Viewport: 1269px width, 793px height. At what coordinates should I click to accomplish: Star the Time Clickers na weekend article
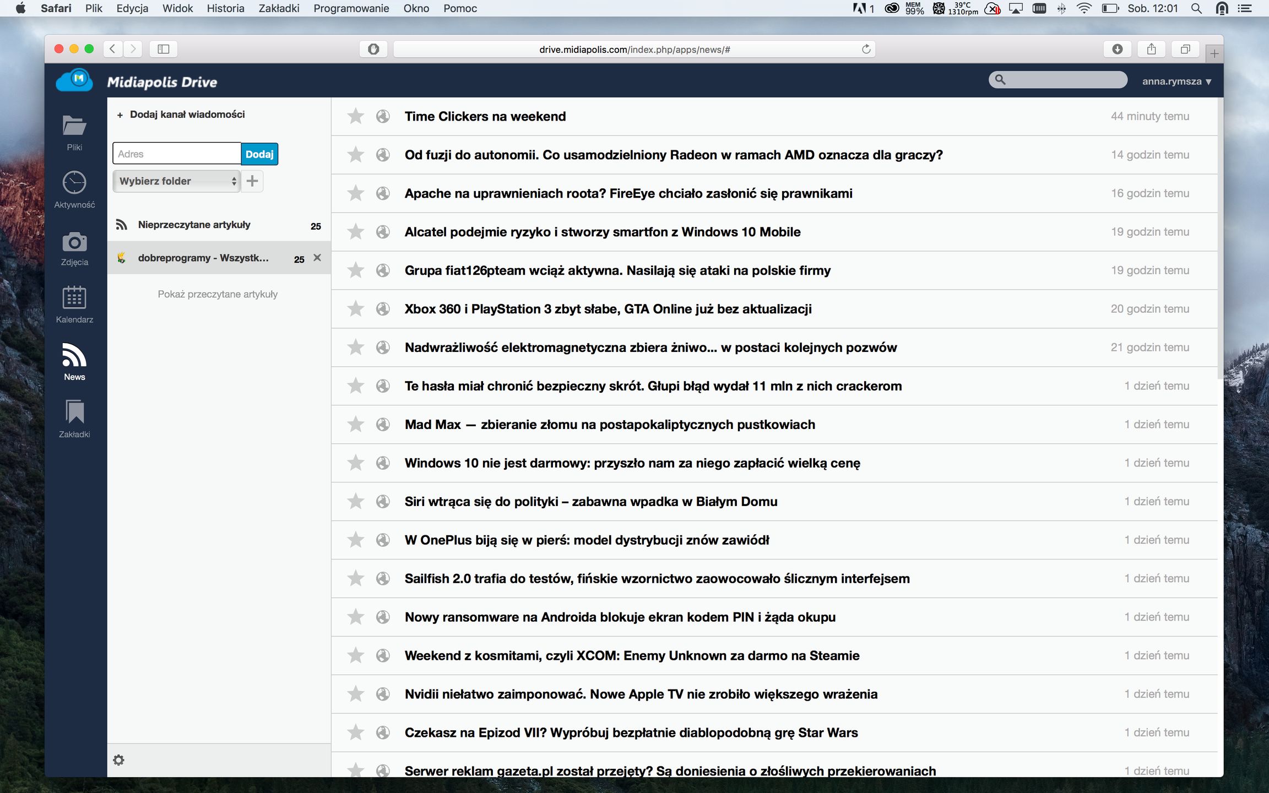pyautogui.click(x=356, y=116)
